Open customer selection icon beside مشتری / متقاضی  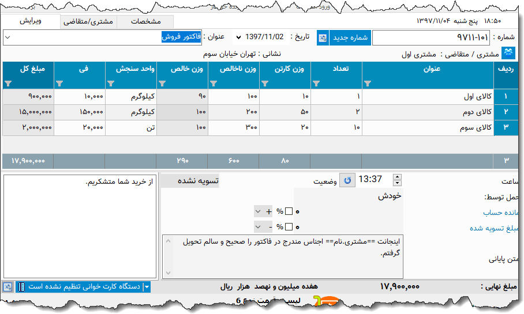(508, 53)
